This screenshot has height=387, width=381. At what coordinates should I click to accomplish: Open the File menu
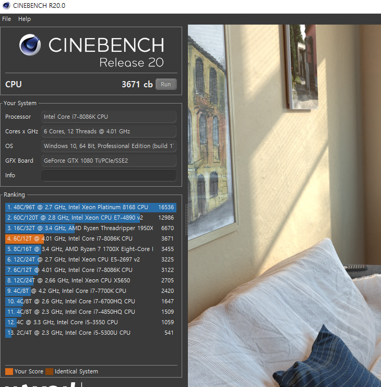6,19
